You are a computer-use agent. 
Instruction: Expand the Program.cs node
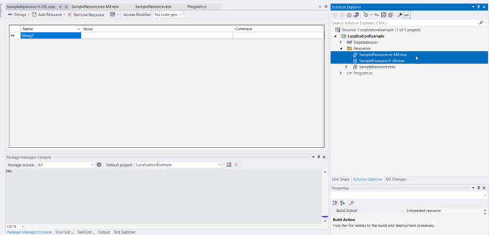tap(341, 73)
